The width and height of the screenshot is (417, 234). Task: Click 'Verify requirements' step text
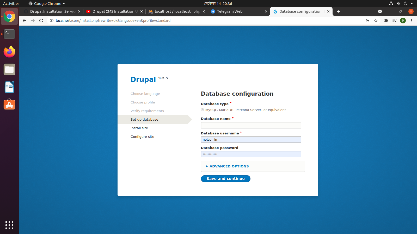point(147,111)
